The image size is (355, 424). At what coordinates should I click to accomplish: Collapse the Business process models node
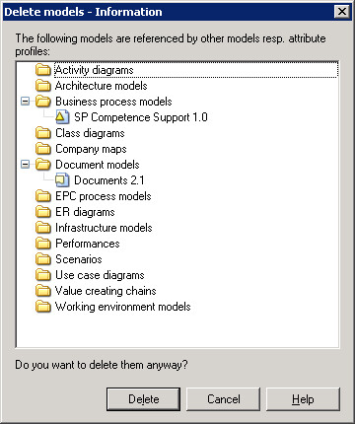(x=25, y=102)
